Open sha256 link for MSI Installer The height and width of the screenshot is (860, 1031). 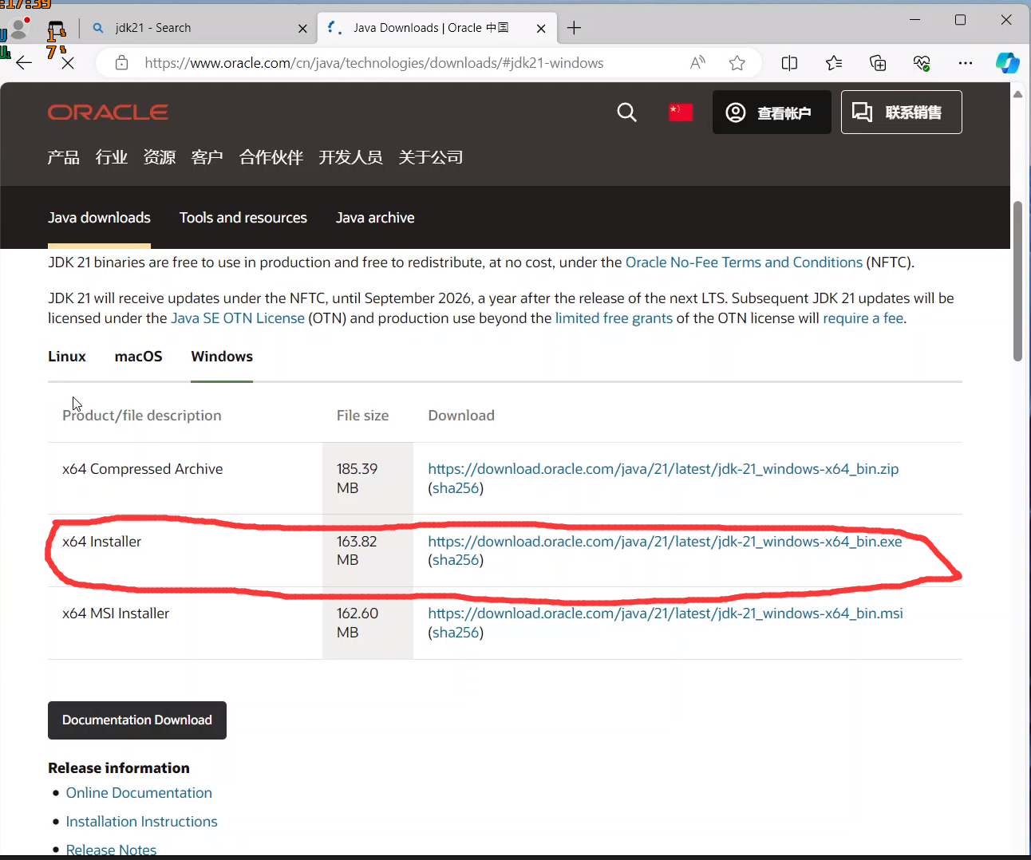pyautogui.click(x=456, y=633)
